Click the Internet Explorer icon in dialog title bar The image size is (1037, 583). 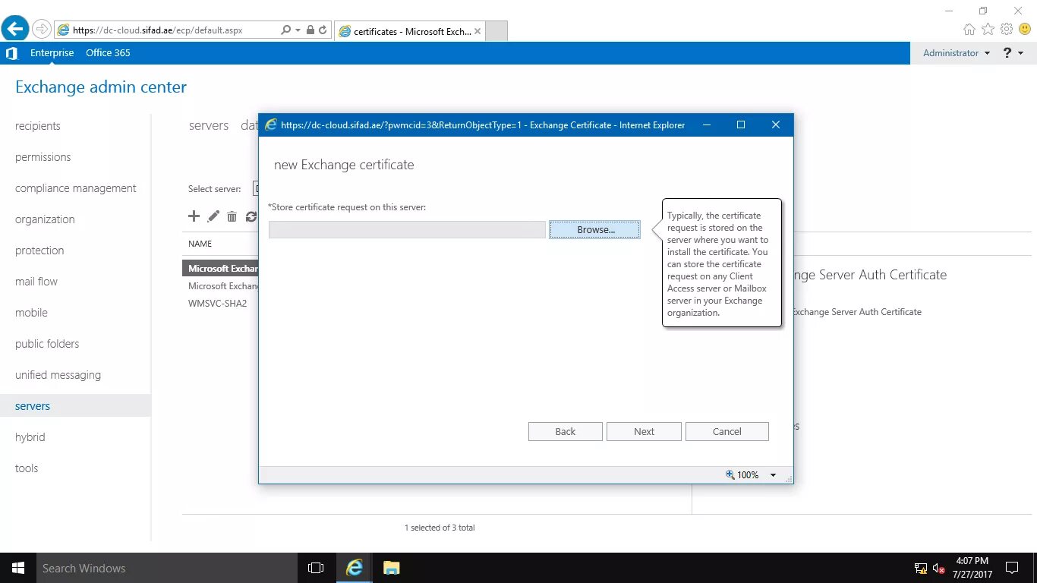[x=270, y=124]
